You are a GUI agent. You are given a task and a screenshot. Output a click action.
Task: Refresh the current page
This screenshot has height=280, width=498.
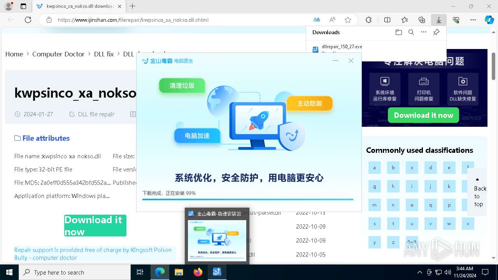click(28, 20)
